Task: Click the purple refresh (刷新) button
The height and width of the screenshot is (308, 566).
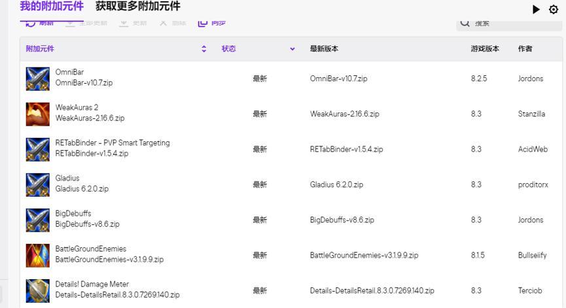Action: [x=40, y=23]
